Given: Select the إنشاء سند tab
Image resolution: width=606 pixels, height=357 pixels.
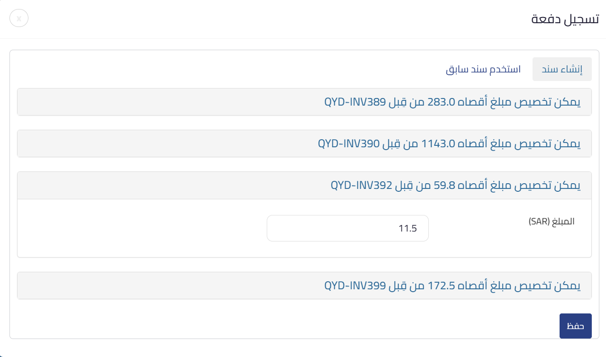Looking at the screenshot, I should (x=562, y=69).
